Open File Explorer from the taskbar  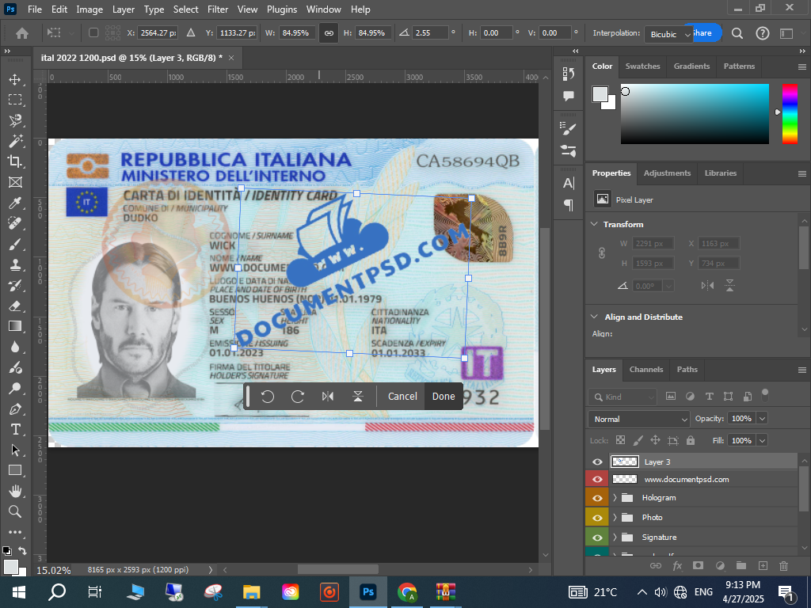click(x=251, y=592)
